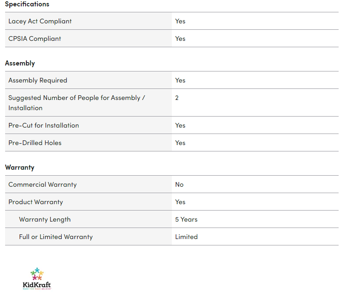Click the "Limited" warranty type value
Image resolution: width=345 pixels, height=299 pixels.
pyautogui.click(x=186, y=237)
